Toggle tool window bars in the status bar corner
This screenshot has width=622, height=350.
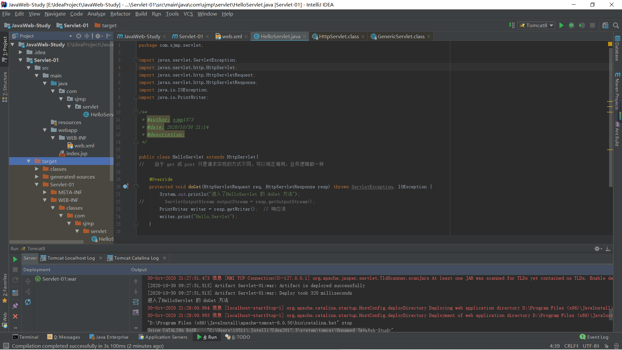tap(6, 346)
